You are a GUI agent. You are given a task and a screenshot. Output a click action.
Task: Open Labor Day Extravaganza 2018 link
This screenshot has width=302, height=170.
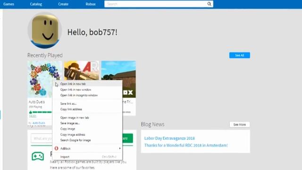tap(169, 138)
